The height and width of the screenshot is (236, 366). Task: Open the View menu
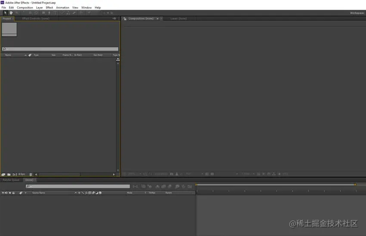(75, 7)
